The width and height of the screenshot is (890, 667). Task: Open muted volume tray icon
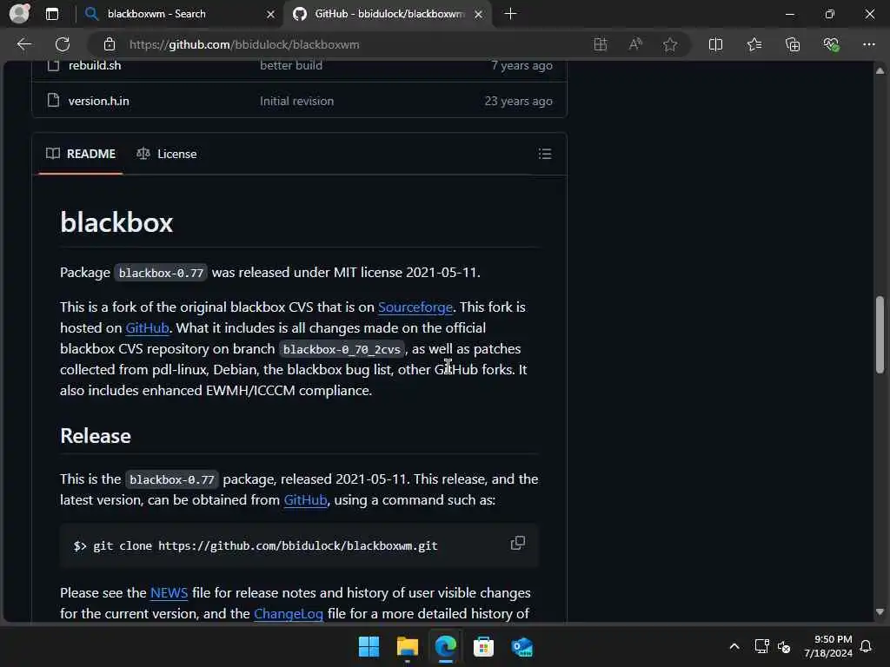pos(784,646)
